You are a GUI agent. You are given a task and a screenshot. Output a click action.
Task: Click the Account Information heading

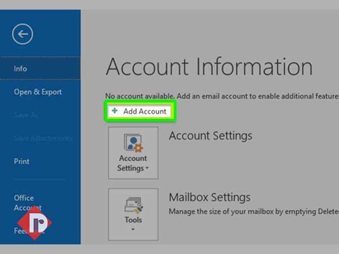209,67
